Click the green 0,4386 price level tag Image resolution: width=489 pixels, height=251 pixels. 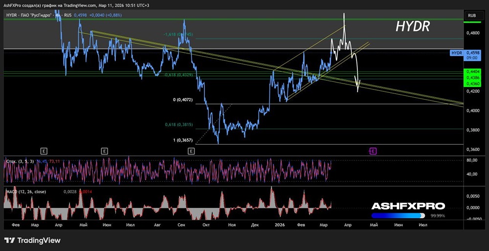pyautogui.click(x=472, y=78)
